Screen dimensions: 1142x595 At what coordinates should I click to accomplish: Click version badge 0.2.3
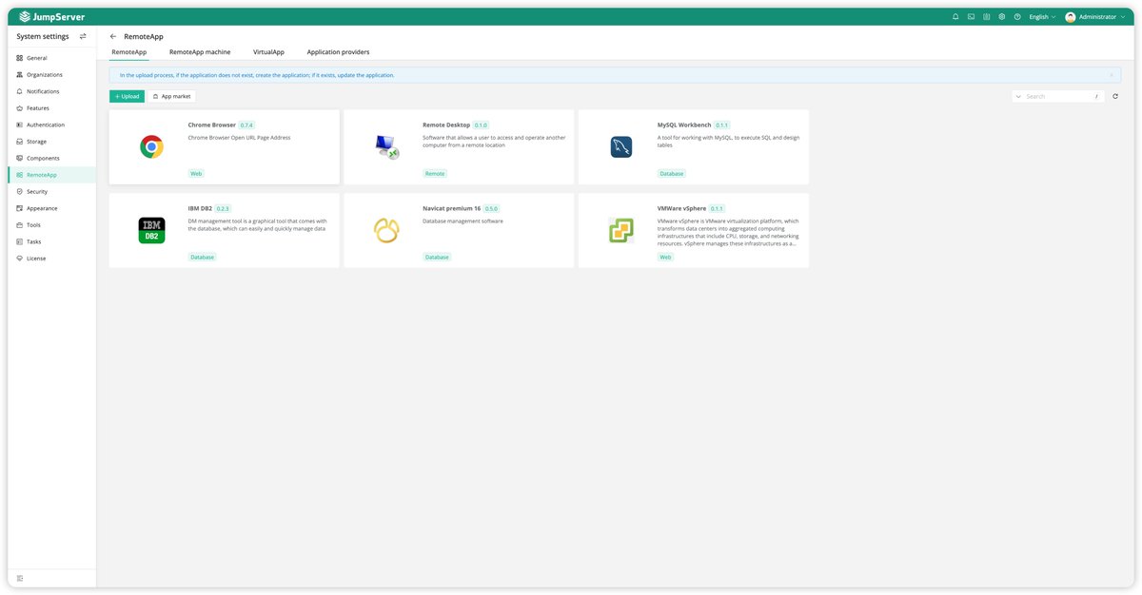point(223,208)
